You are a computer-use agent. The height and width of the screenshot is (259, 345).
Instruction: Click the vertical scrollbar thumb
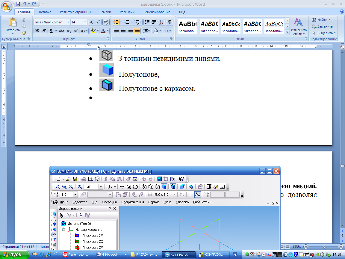pyautogui.click(x=342, y=165)
